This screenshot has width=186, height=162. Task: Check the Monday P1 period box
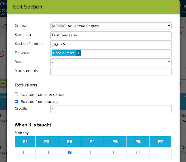(25, 153)
